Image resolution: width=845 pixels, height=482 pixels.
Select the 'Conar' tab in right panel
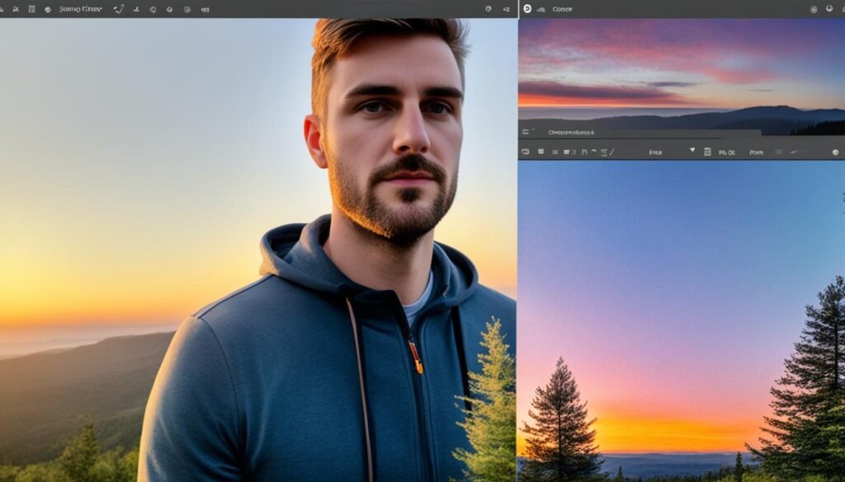tap(562, 9)
